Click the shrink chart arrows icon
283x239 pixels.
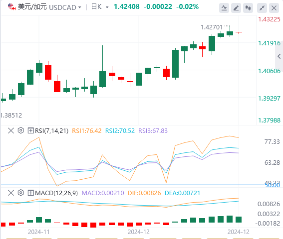click(x=262, y=8)
